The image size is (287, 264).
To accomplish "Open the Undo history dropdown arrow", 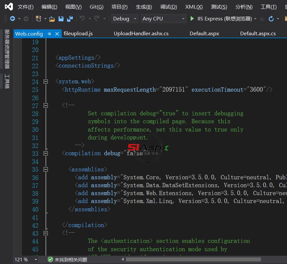I will click(90, 19).
